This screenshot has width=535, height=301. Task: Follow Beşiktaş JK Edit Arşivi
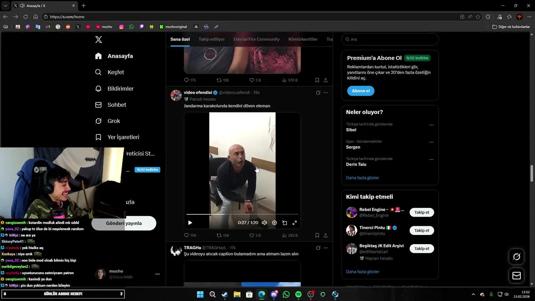click(422, 248)
